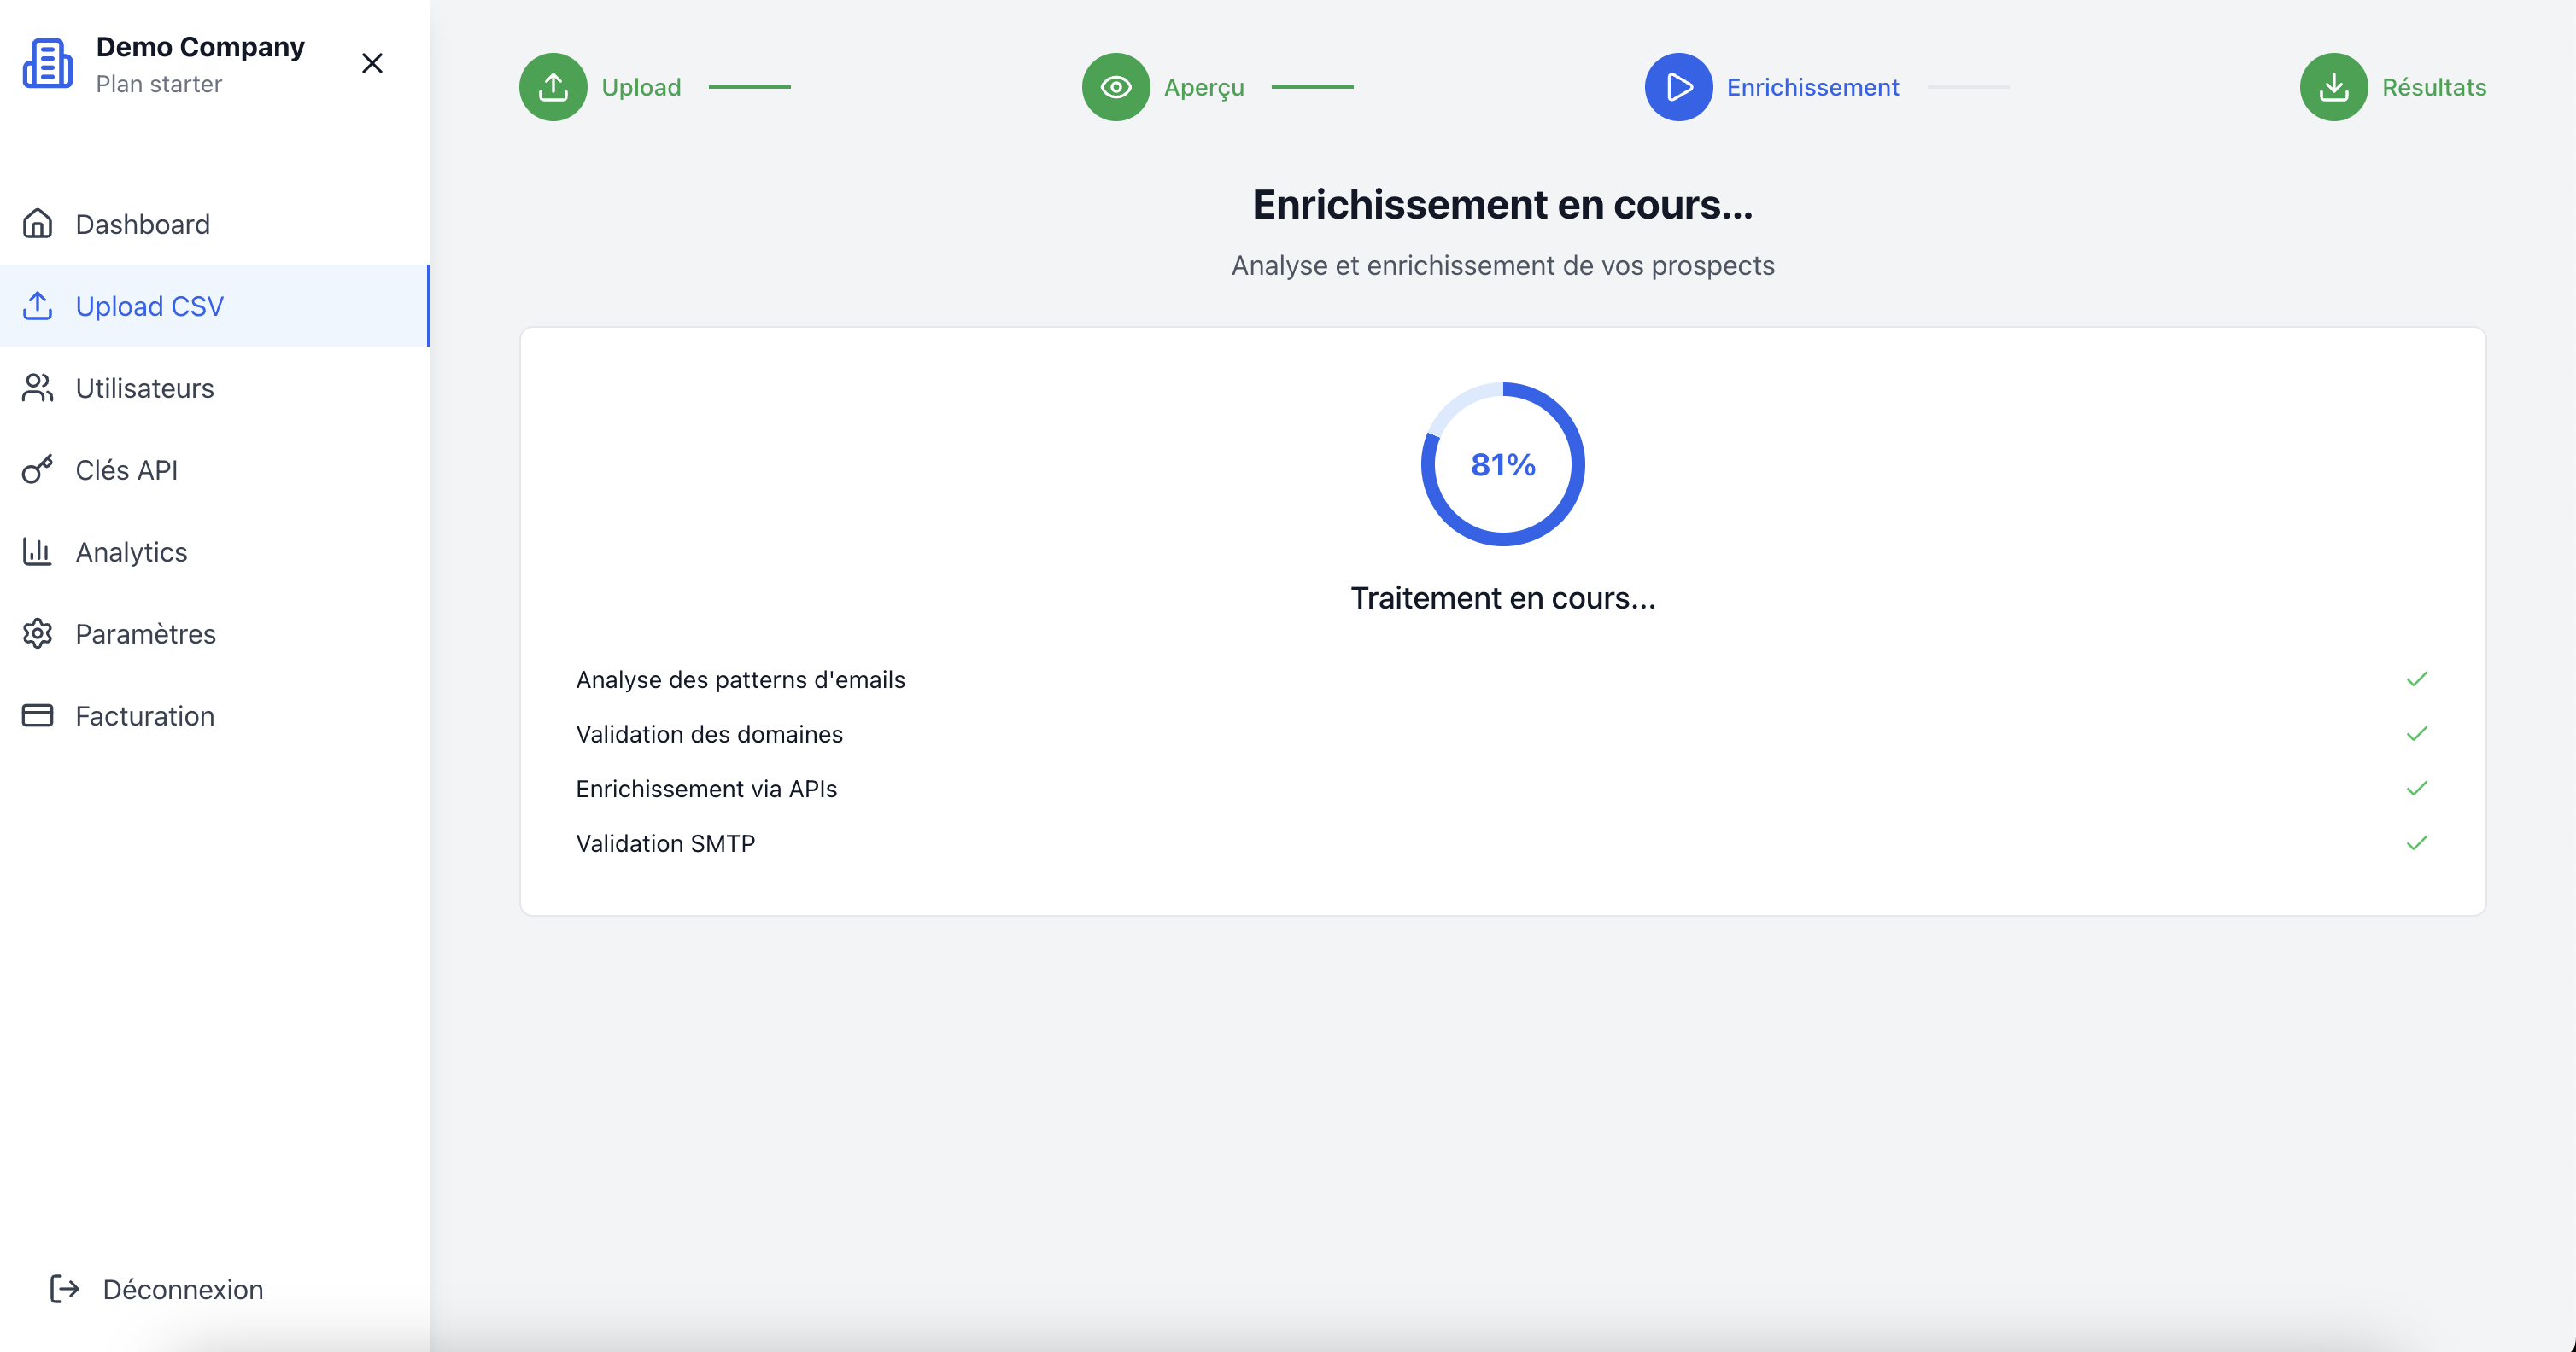Click the blue Enrichissement play icon
This screenshot has height=1352, width=2576.
pyautogui.click(x=1679, y=87)
